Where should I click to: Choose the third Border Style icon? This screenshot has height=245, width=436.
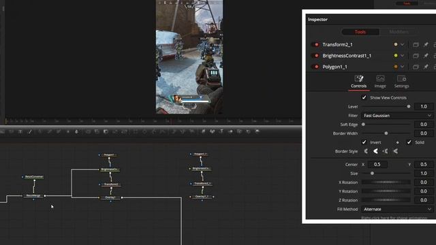click(385, 151)
